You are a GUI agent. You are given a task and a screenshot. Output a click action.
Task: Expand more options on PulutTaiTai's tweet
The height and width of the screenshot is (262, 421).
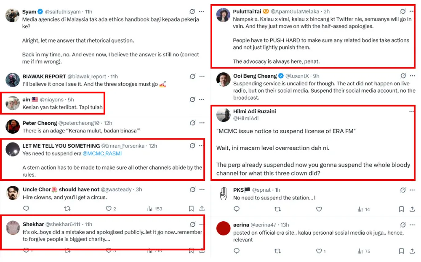[412, 12]
